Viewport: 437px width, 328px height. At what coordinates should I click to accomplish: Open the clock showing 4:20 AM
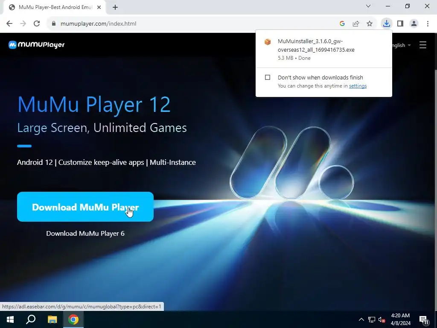click(x=400, y=319)
